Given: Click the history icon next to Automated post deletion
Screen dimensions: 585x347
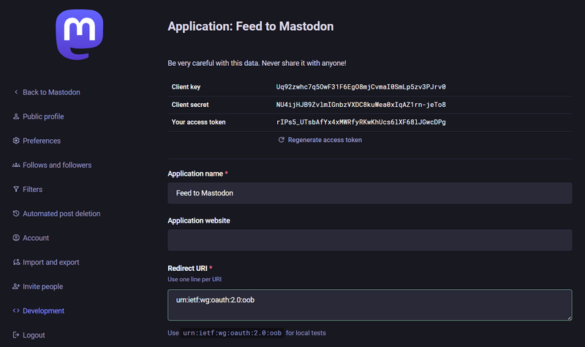Looking at the screenshot, I should click(x=16, y=213).
